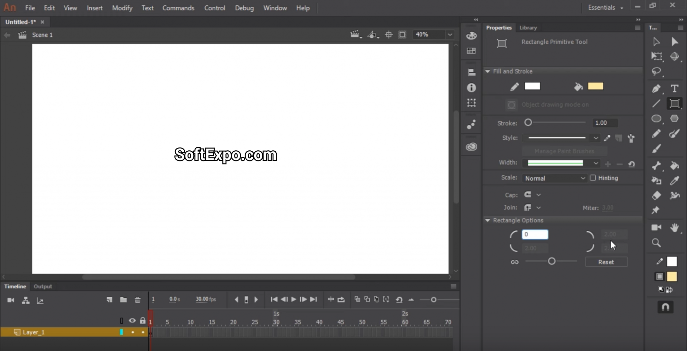Toggle Clip content outside stage

[x=402, y=34]
